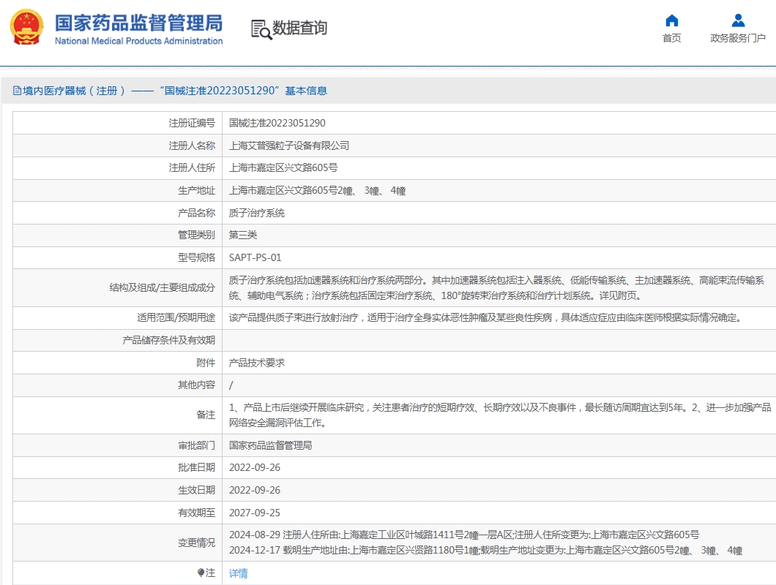Image resolution: width=776 pixels, height=585 pixels.
Task: Select the 备注 row label
Action: point(206,415)
